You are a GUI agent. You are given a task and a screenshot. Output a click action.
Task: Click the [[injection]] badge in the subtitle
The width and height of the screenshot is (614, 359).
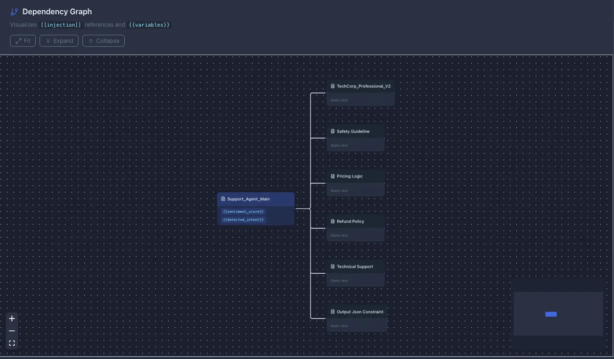[60, 24]
